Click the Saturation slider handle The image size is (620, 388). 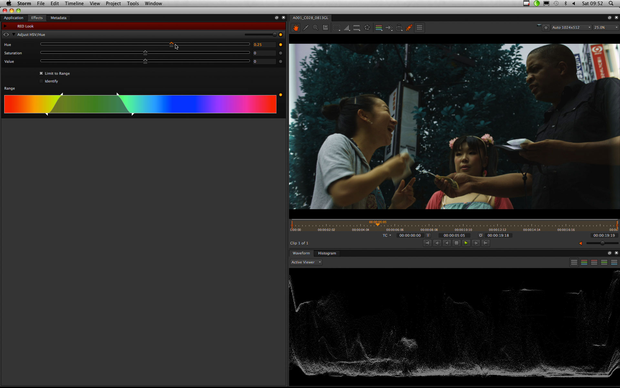pyautogui.click(x=145, y=53)
